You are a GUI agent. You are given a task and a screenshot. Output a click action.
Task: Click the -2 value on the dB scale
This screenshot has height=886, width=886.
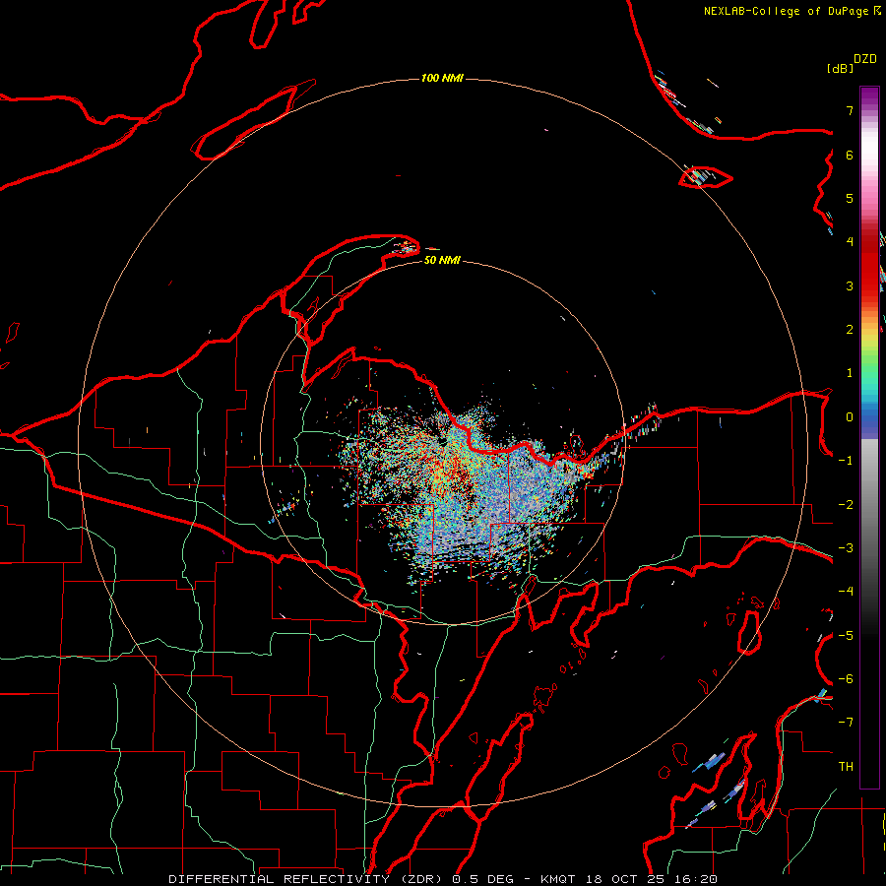click(x=846, y=505)
